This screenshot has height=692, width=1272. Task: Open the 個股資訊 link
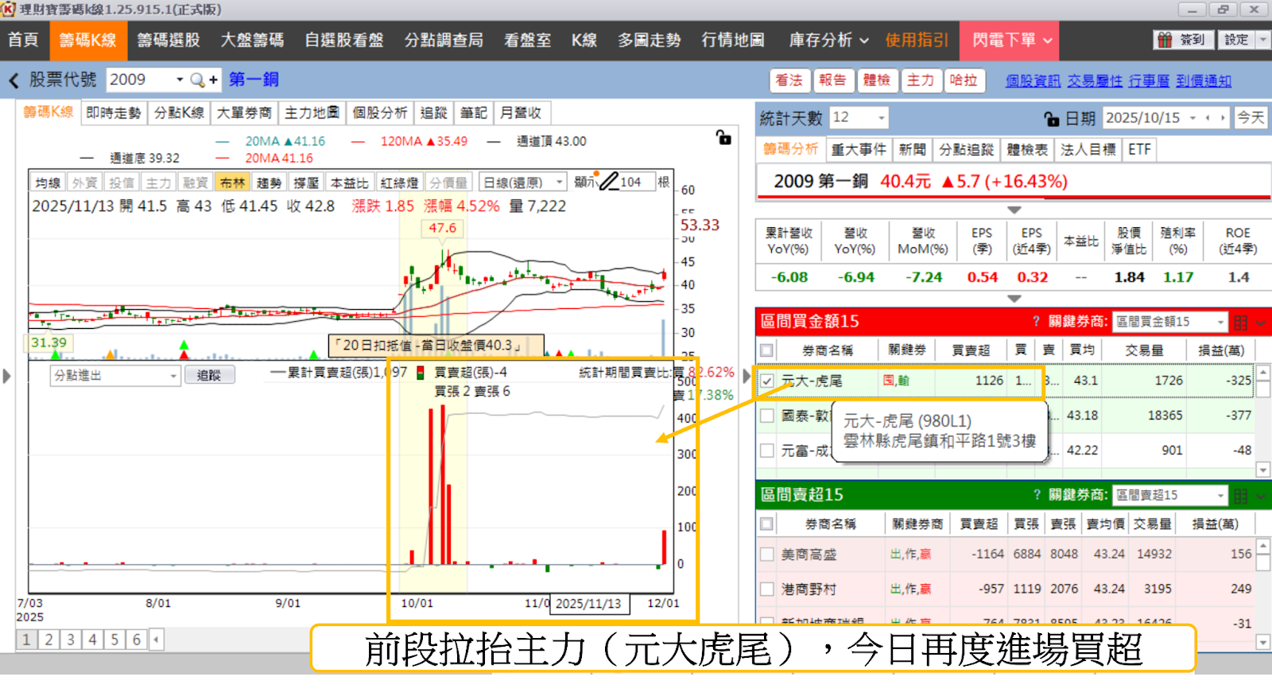[x=1033, y=80]
